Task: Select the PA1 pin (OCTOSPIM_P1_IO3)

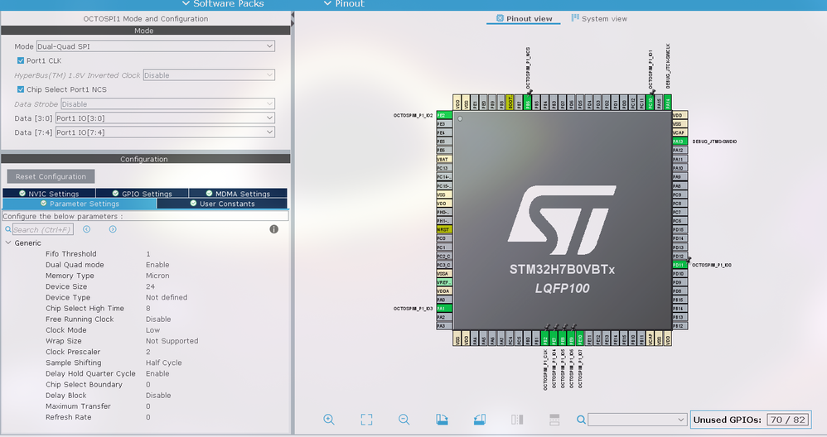Action: 444,309
